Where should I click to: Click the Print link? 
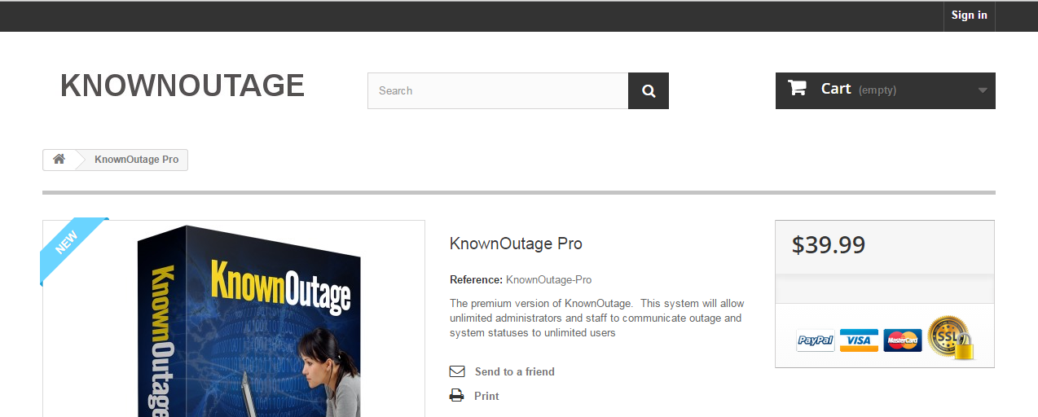coord(486,396)
